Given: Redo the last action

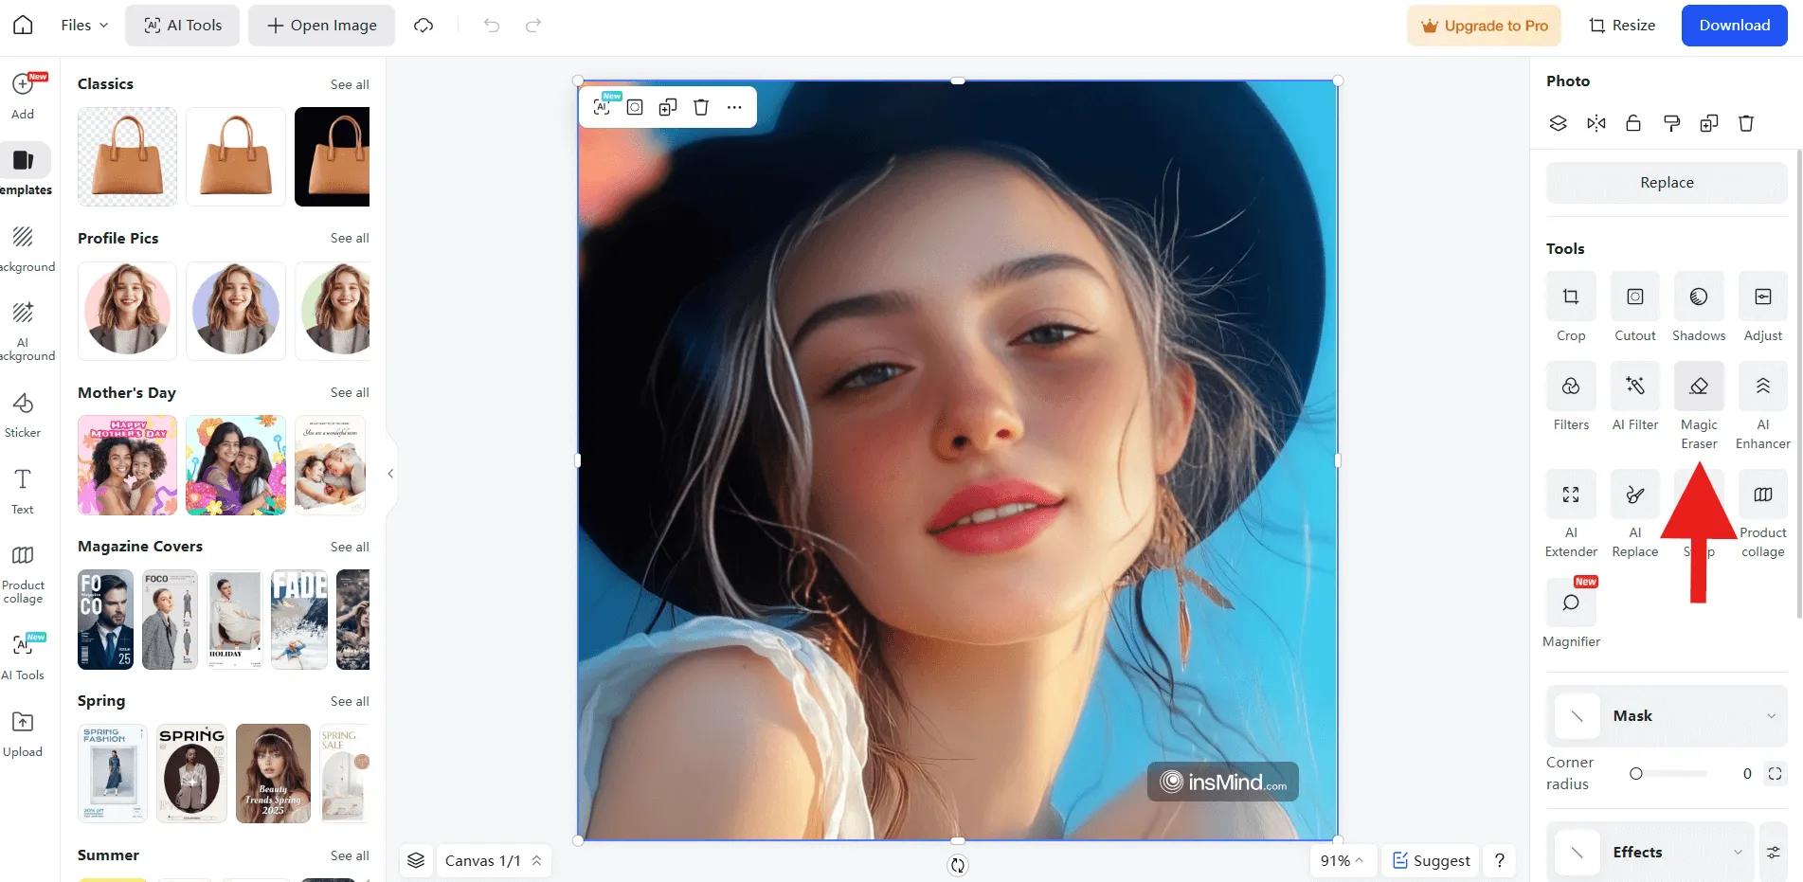Looking at the screenshot, I should pos(533,26).
